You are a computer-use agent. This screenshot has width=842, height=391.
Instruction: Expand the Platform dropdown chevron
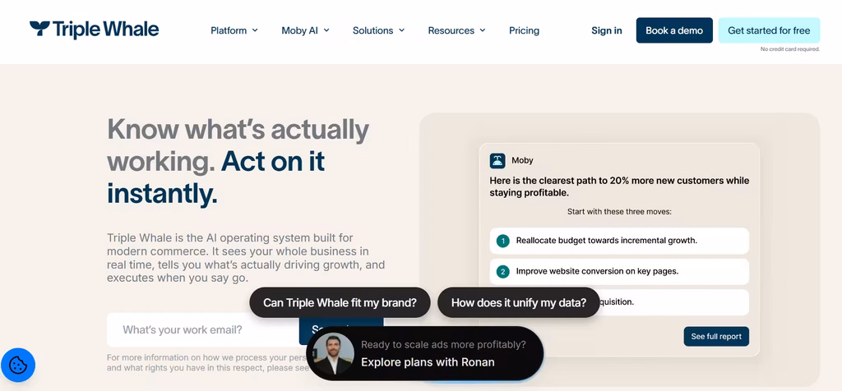255,30
